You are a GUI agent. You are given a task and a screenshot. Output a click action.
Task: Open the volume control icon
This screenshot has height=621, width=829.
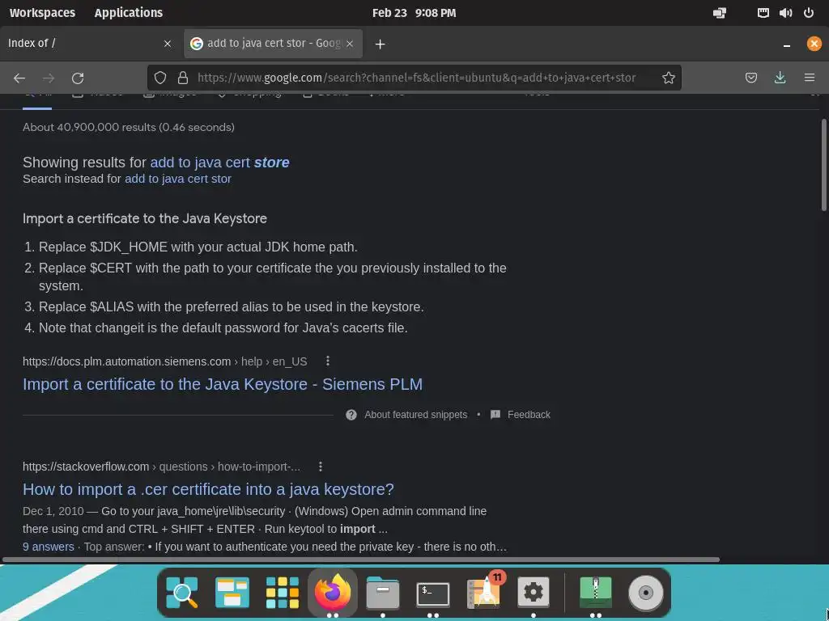[785, 13]
